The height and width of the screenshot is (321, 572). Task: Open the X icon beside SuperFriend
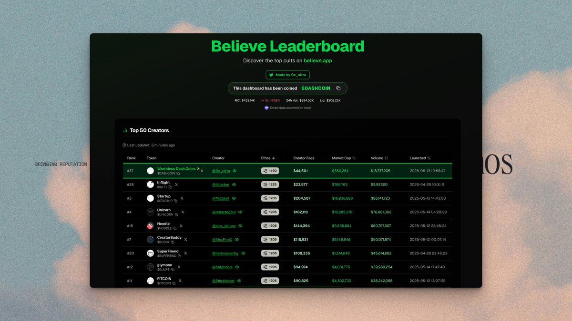pyautogui.click(x=185, y=253)
